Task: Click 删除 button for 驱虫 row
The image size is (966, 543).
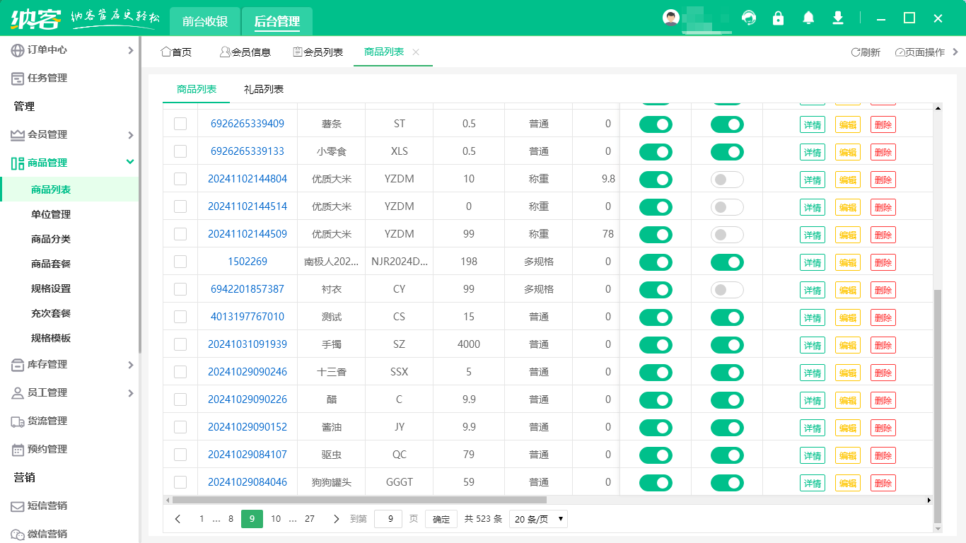Action: (x=883, y=455)
